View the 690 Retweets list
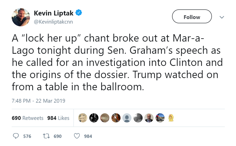This screenshot has height=146, width=236. tap(28, 118)
